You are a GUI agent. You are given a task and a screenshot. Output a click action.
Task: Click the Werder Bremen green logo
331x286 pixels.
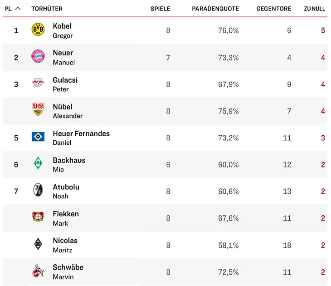[x=38, y=163]
